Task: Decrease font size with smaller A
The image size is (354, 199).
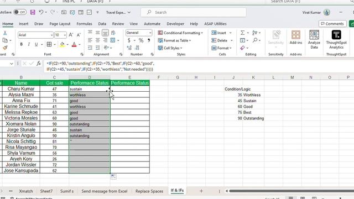Action: 79,35
